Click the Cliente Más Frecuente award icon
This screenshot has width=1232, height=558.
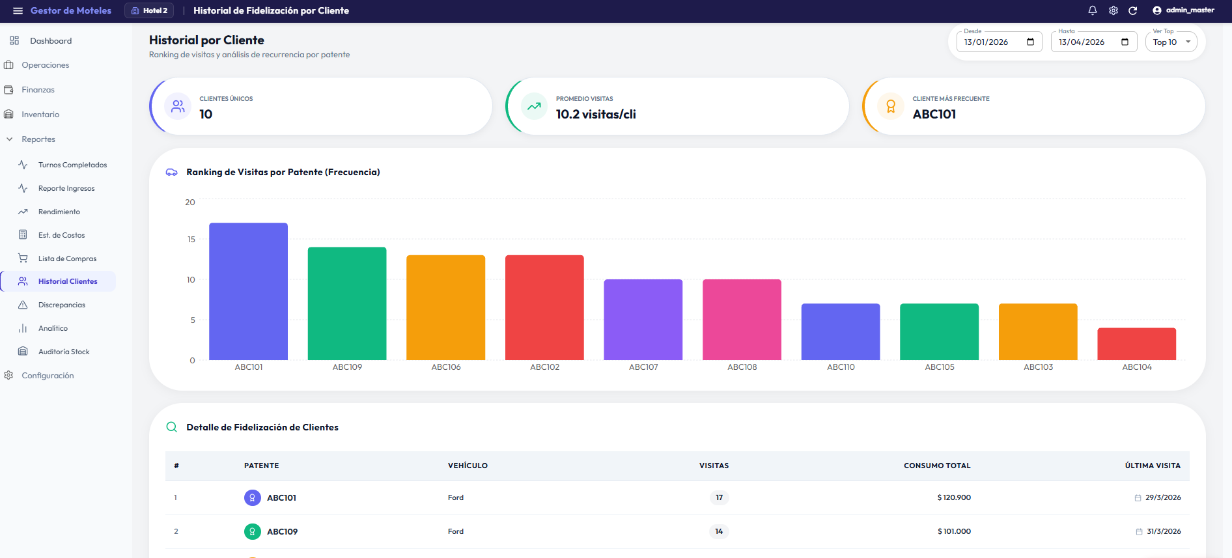pyautogui.click(x=891, y=106)
